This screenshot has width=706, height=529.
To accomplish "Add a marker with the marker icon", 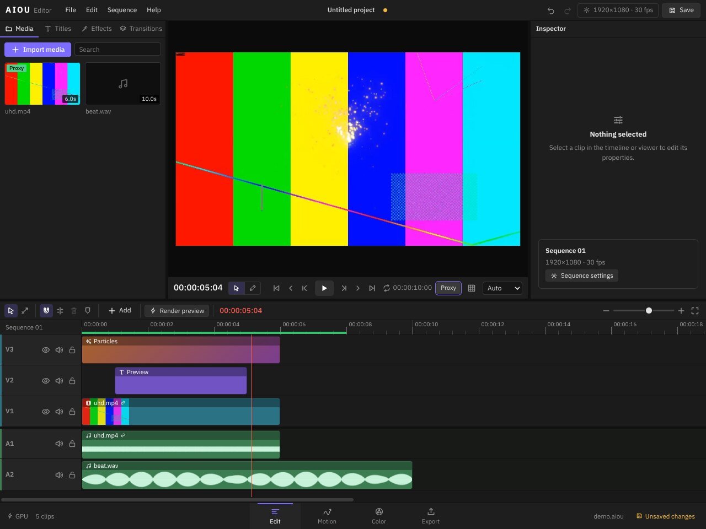I will point(88,311).
